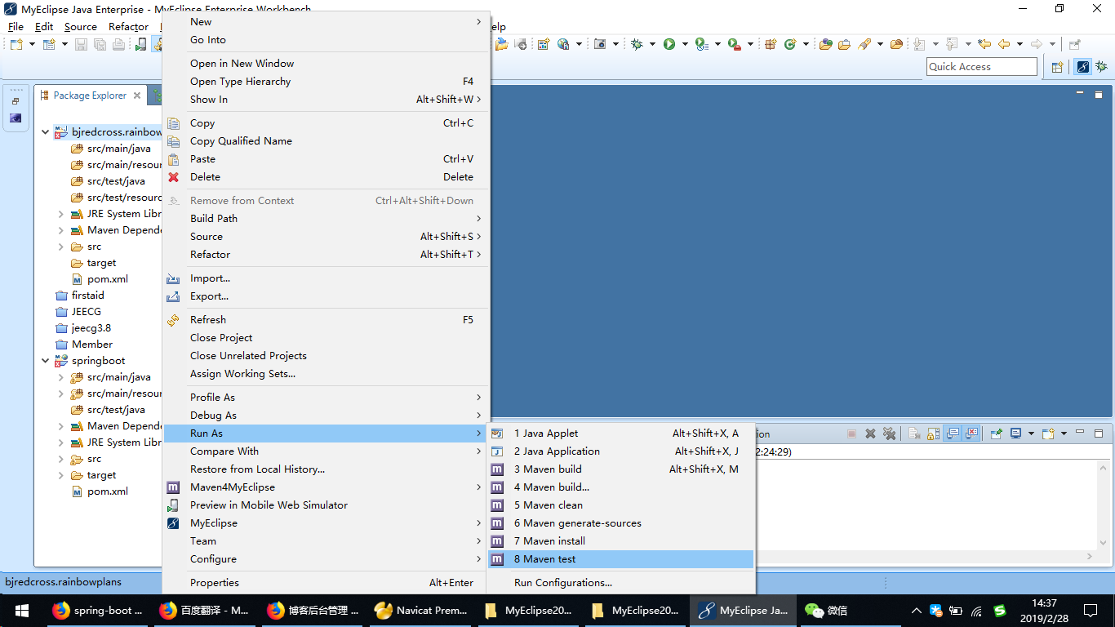Select the jeecg3.8 project
Image resolution: width=1115 pixels, height=627 pixels.
83,328
